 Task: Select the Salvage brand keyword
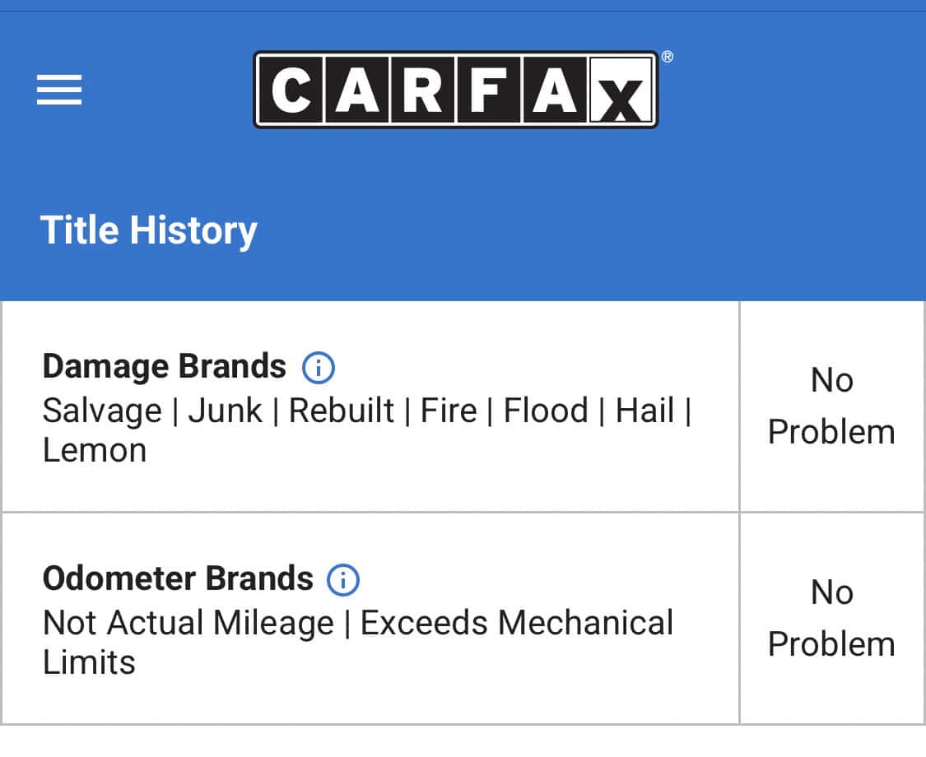coord(101,410)
